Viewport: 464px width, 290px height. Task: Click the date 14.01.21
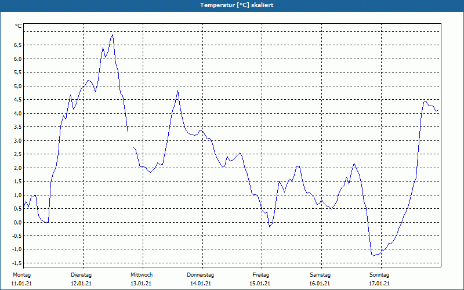[x=201, y=284]
